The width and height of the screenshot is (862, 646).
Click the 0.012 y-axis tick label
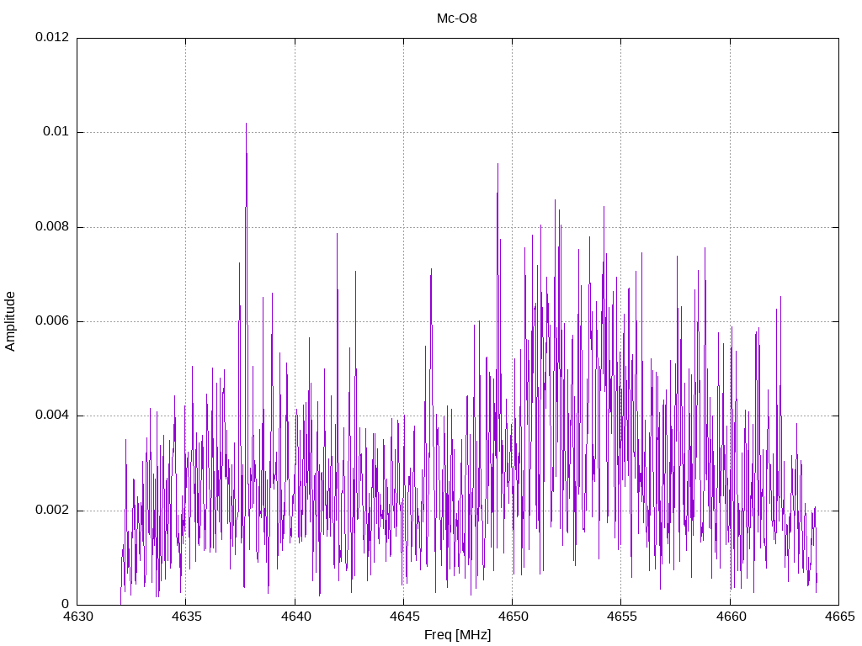coord(53,37)
